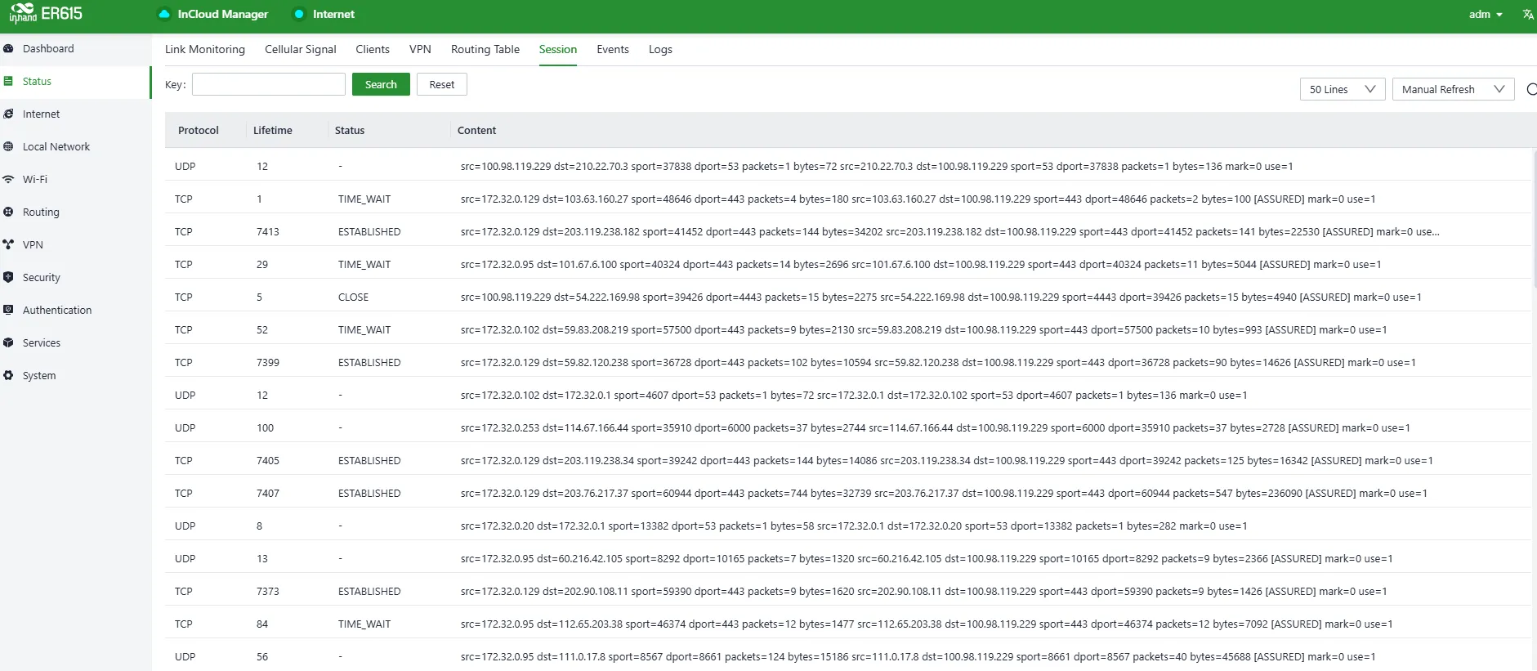Open InCloud Manager link in header

(223, 14)
